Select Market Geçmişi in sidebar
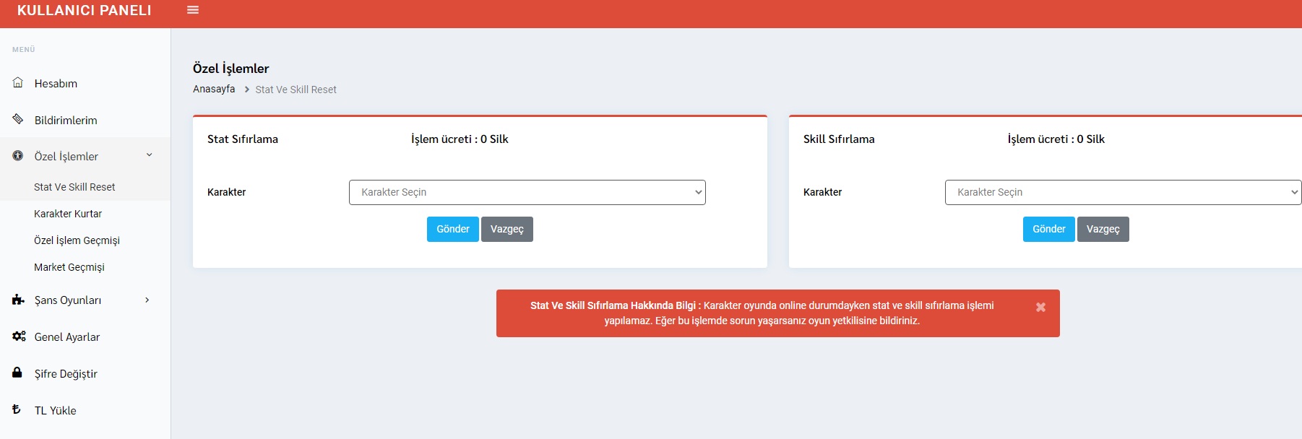 69,267
